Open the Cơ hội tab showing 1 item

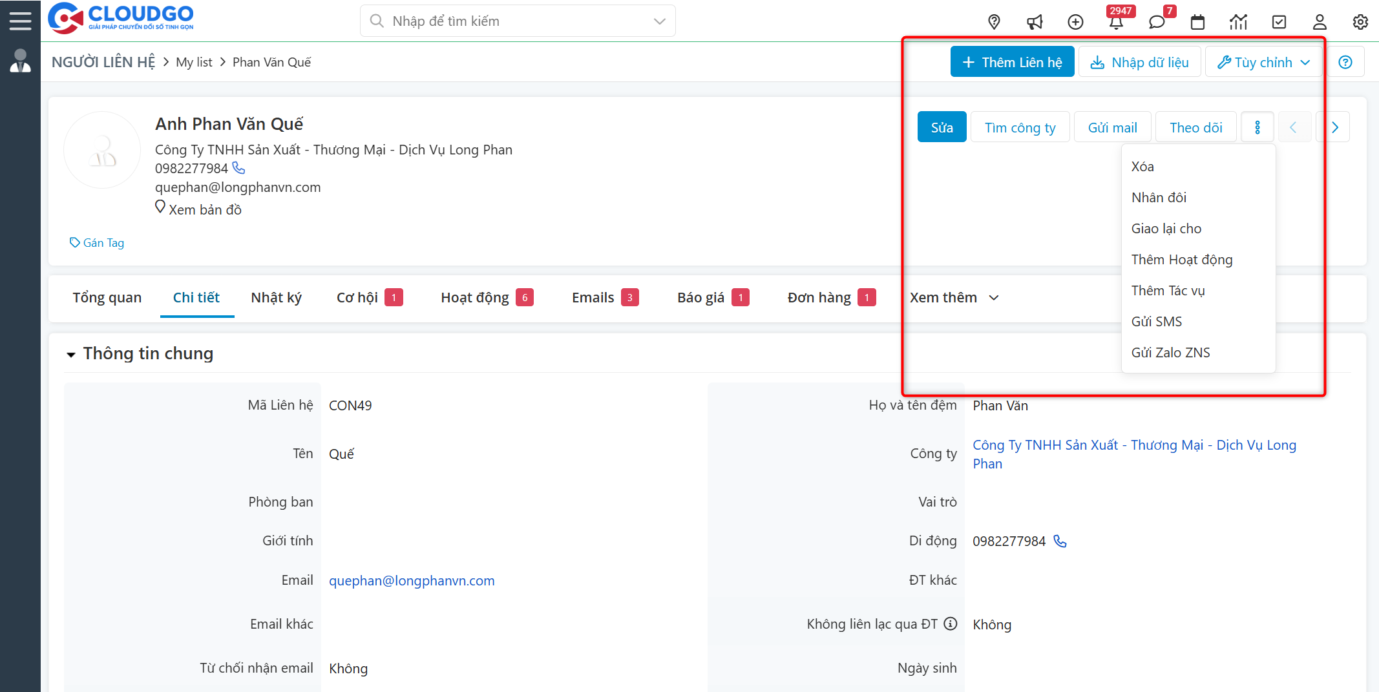(357, 297)
